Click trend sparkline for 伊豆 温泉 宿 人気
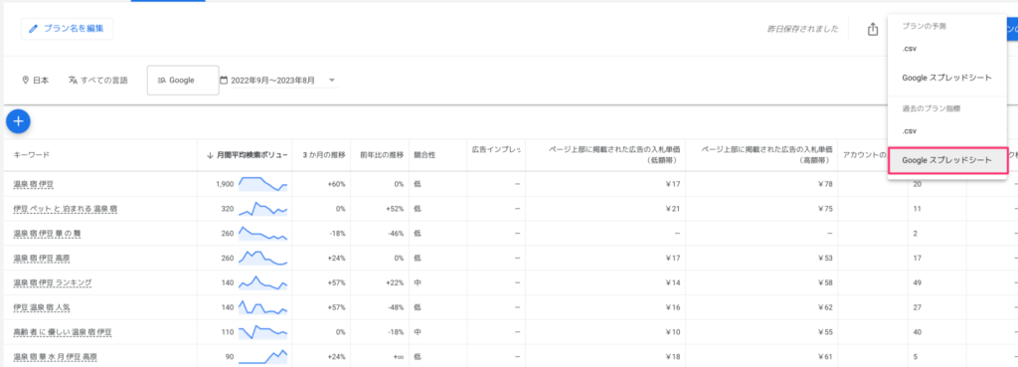This screenshot has width=1018, height=367. [262, 307]
